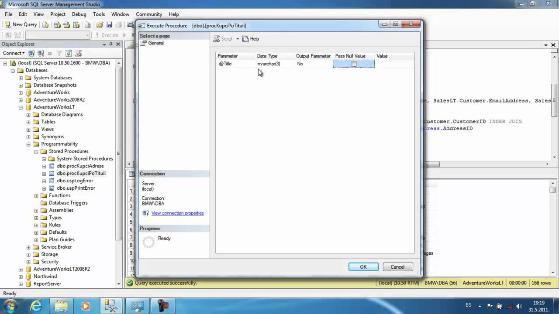
Task: Click the Stop icon in Object Explorer toolbar
Action: pos(50,53)
